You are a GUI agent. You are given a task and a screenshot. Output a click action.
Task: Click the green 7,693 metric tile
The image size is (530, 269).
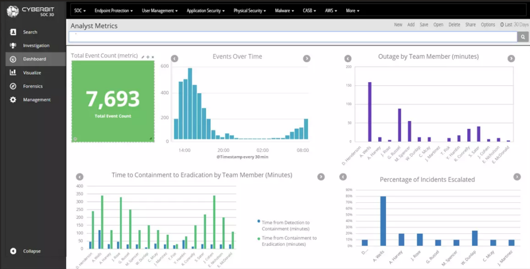[x=113, y=101]
